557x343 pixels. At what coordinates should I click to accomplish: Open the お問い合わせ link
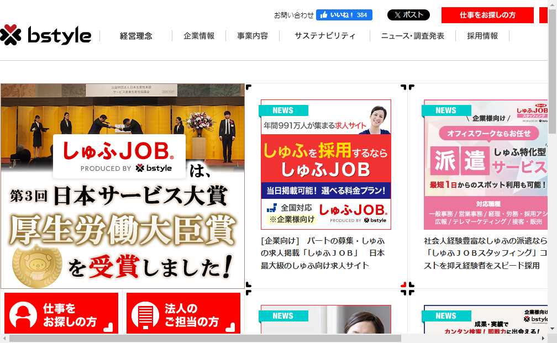point(293,15)
